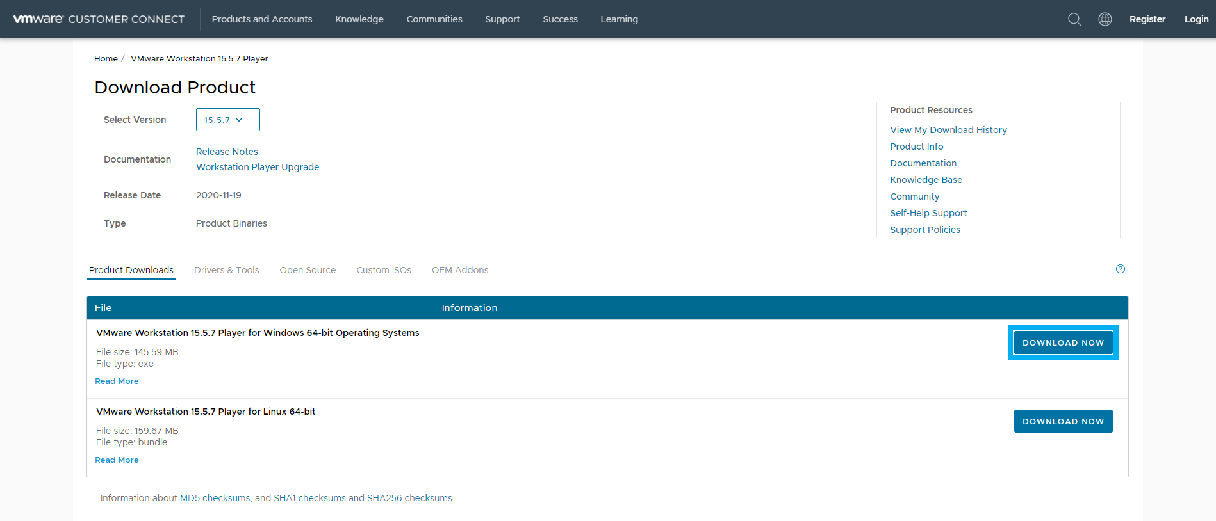1216x521 pixels.
Task: Open Products and Accounts menu
Action: (x=262, y=19)
